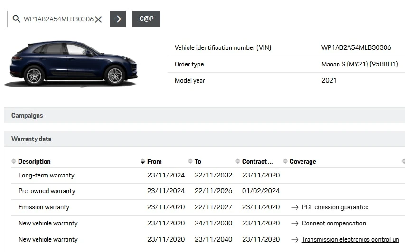Click the contract date 01/02/2024
This screenshot has width=405, height=252.
[261, 191]
